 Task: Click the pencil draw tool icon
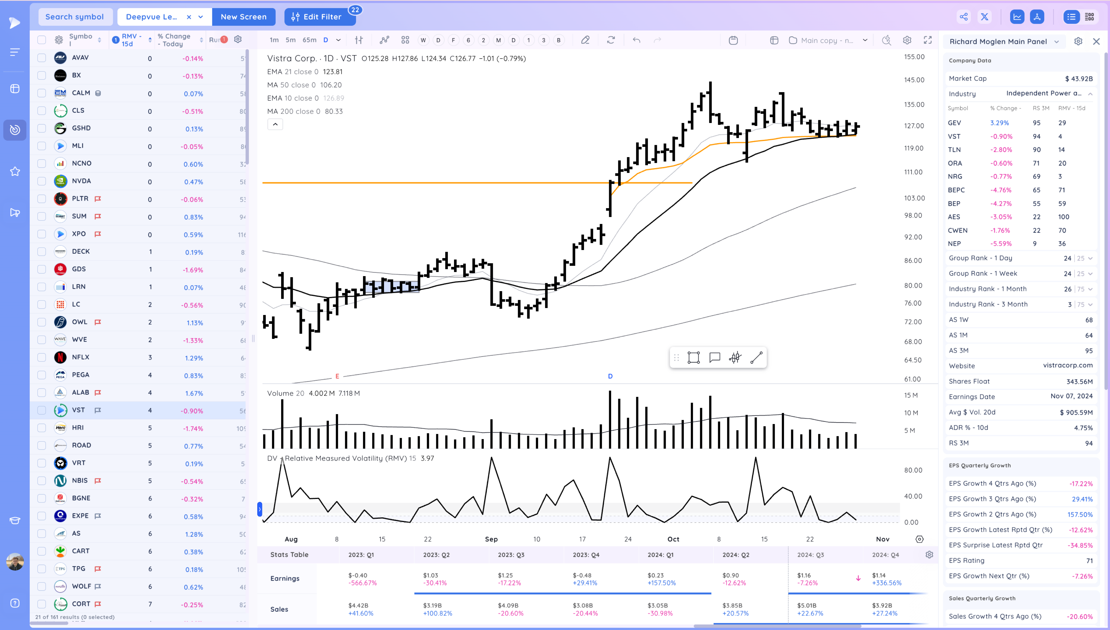[585, 40]
